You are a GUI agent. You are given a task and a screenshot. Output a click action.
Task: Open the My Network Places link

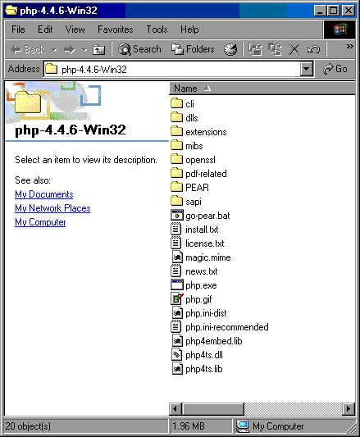(52, 208)
